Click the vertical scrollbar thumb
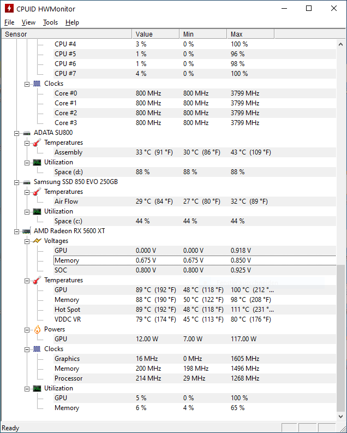The height and width of the screenshot is (433, 347). pyautogui.click(x=340, y=338)
